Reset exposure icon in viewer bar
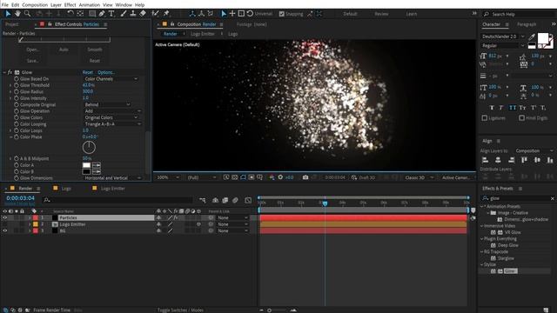Viewport: 557px width, 313px height. 280,177
